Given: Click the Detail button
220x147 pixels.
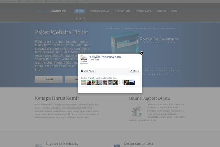Looking at the screenshot, I should 49,80.
